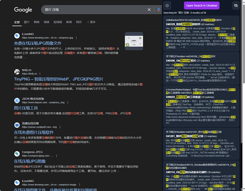
Task: Open the more options menu for the xunjiepdf result
Action: pyautogui.click(x=60, y=127)
